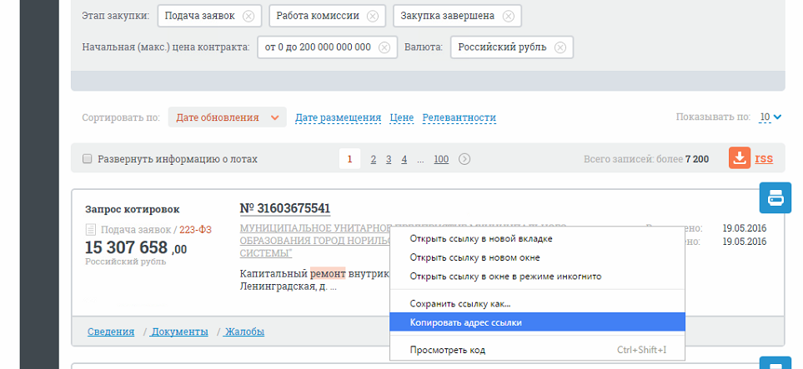Click the rss feed link
Image resolution: width=803 pixels, height=369 pixels.
point(764,158)
